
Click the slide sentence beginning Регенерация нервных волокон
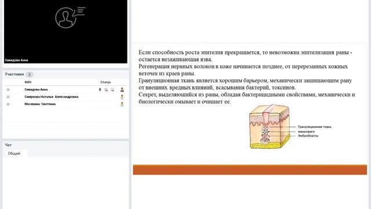[x=243, y=70]
